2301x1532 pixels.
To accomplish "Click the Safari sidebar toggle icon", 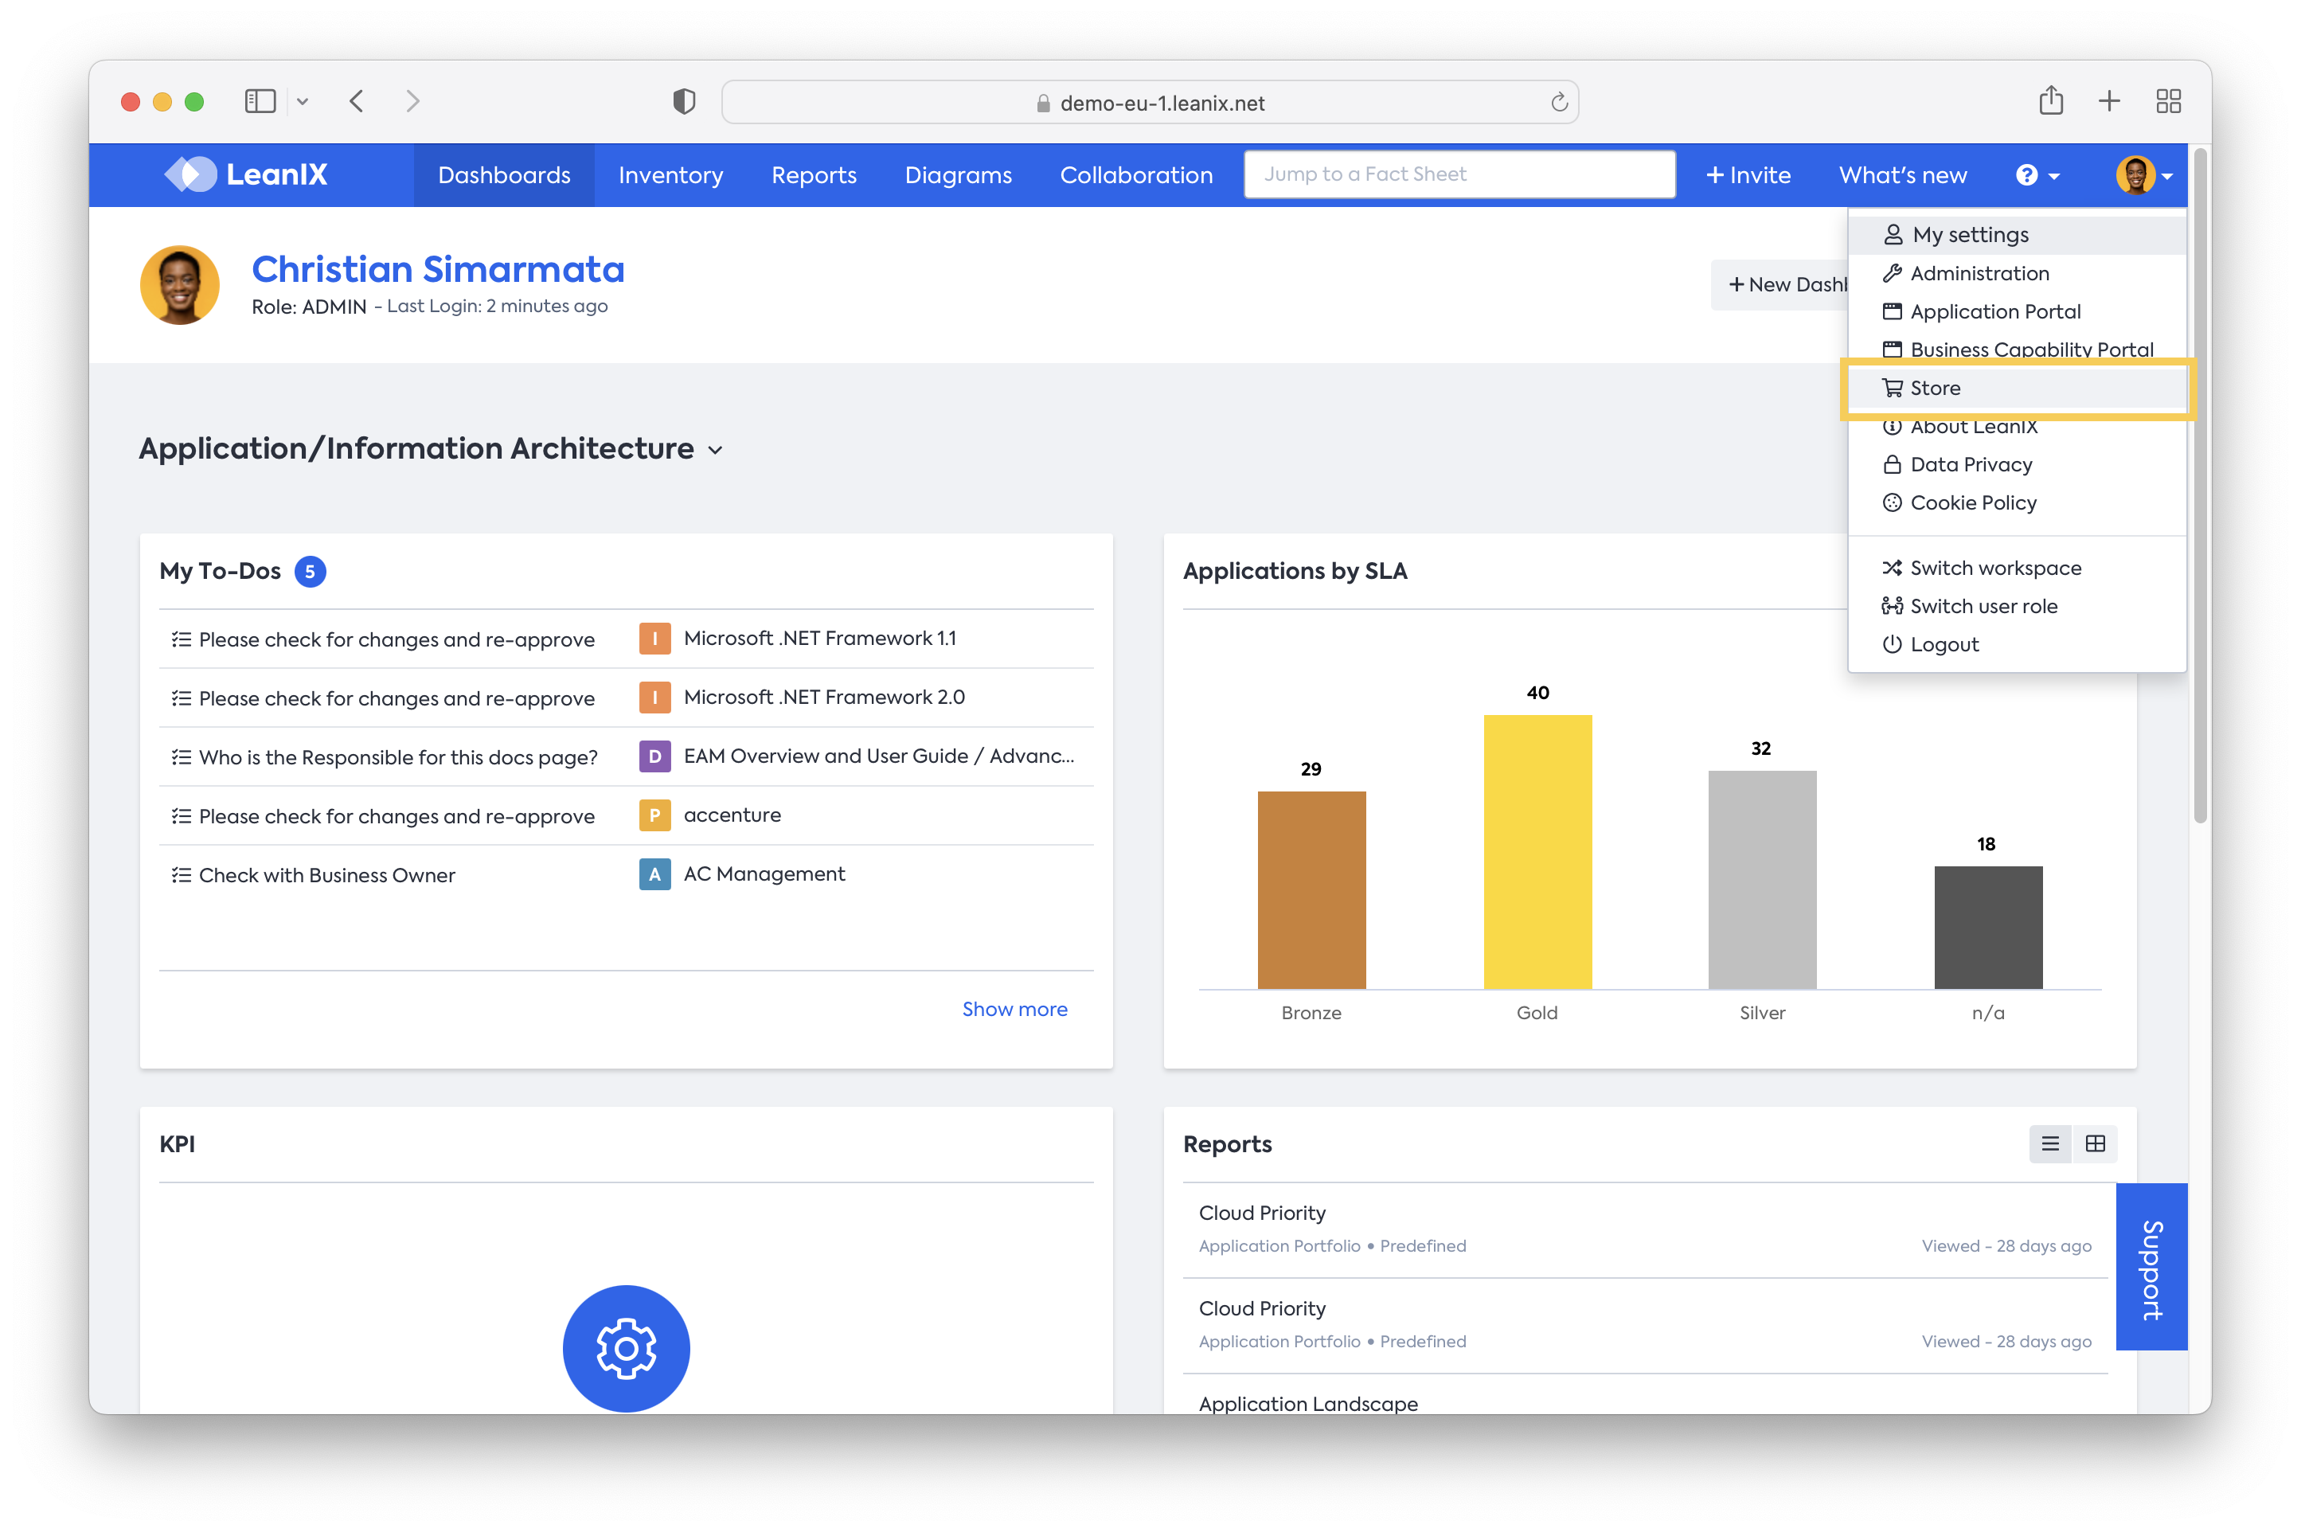I will point(260,100).
